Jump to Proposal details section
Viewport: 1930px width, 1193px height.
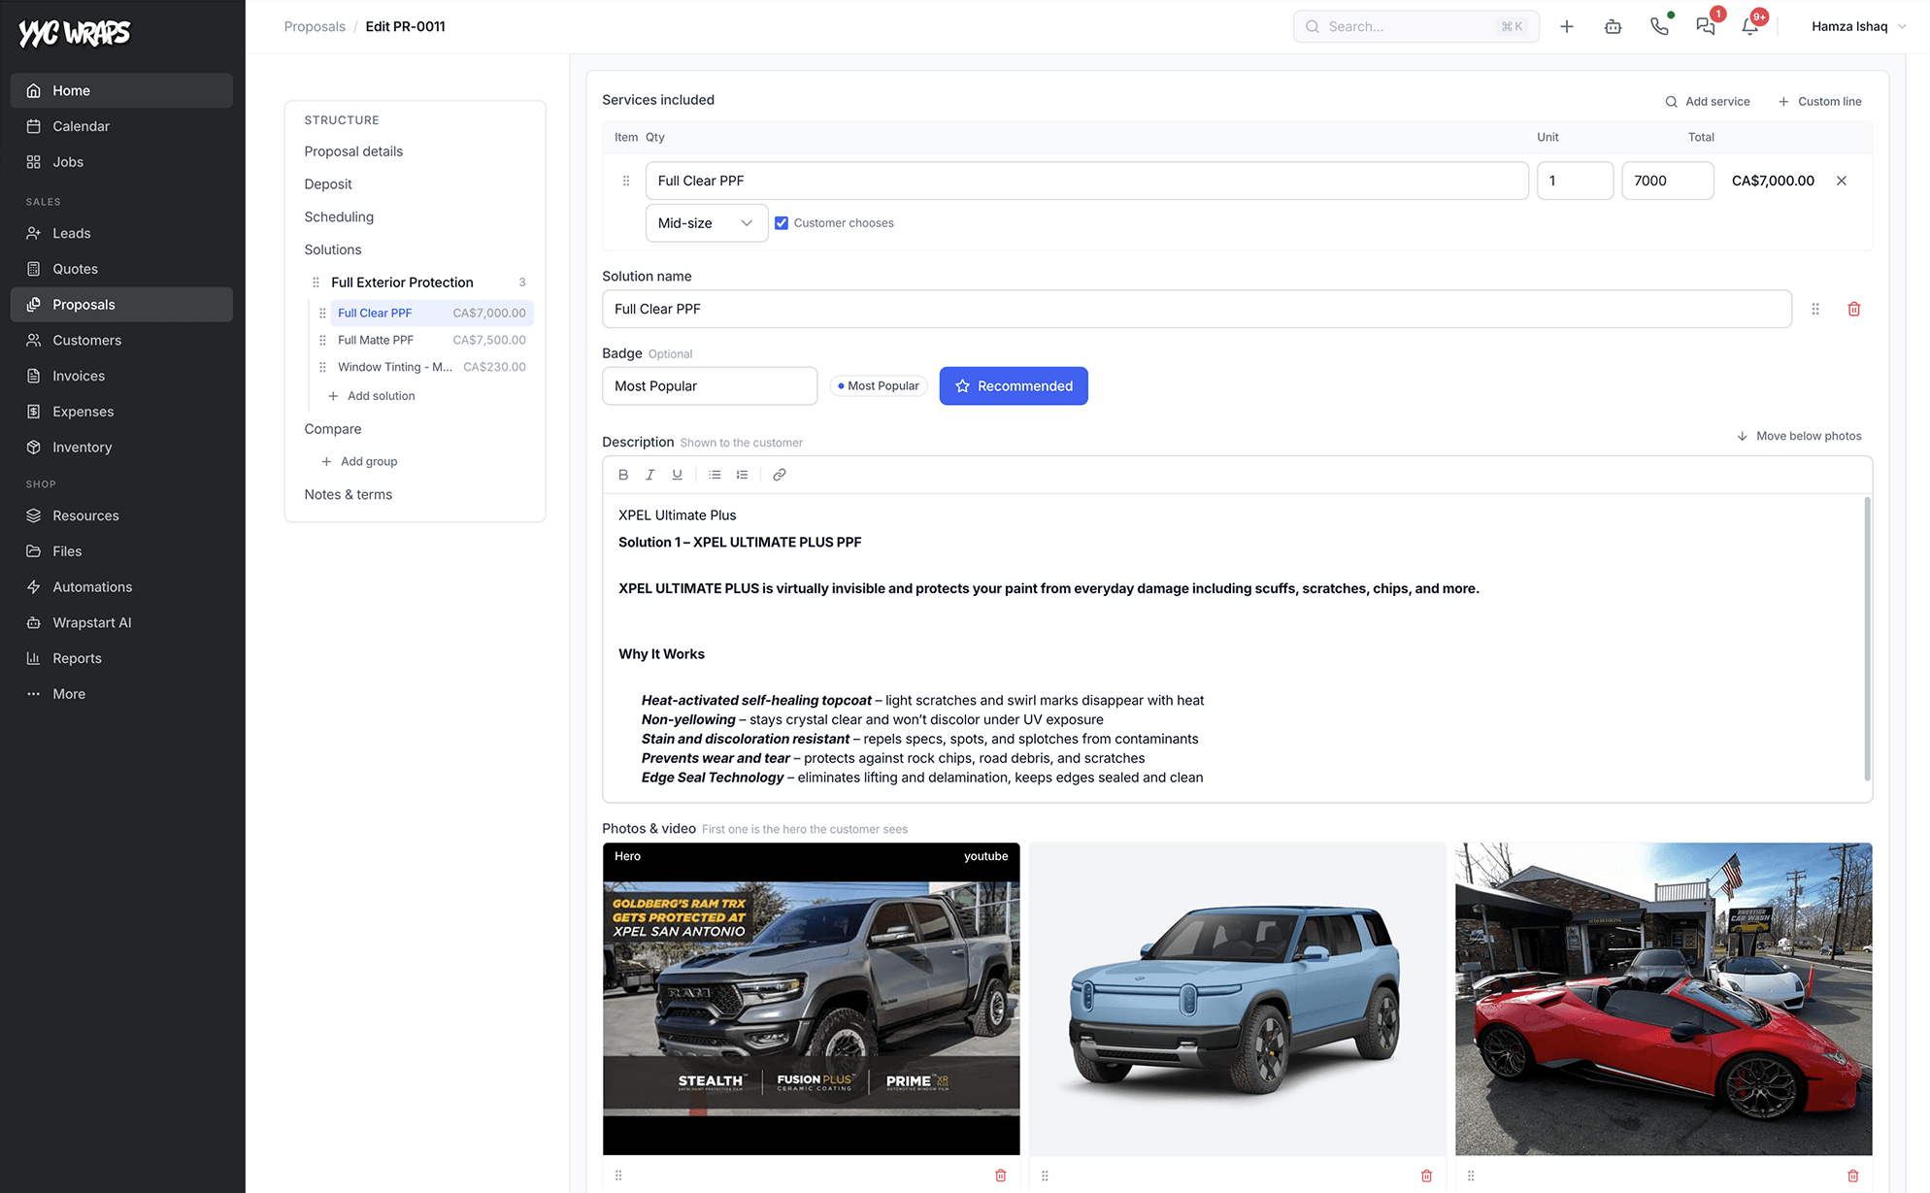(x=353, y=151)
